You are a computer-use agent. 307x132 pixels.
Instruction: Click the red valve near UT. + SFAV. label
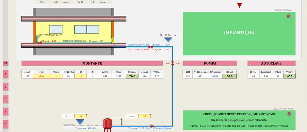point(40,43)
